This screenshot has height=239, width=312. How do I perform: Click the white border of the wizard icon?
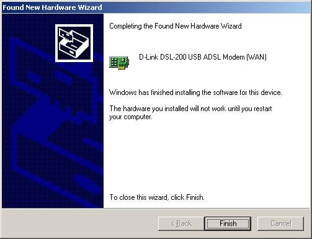pos(74,25)
